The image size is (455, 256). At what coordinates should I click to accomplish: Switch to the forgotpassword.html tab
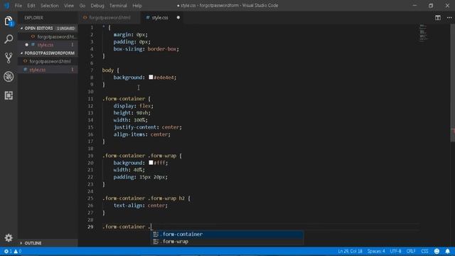[109, 17]
